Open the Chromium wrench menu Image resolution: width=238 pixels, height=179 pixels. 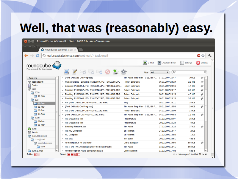pos(210,55)
